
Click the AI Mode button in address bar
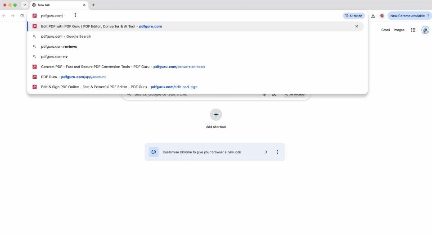pos(354,16)
